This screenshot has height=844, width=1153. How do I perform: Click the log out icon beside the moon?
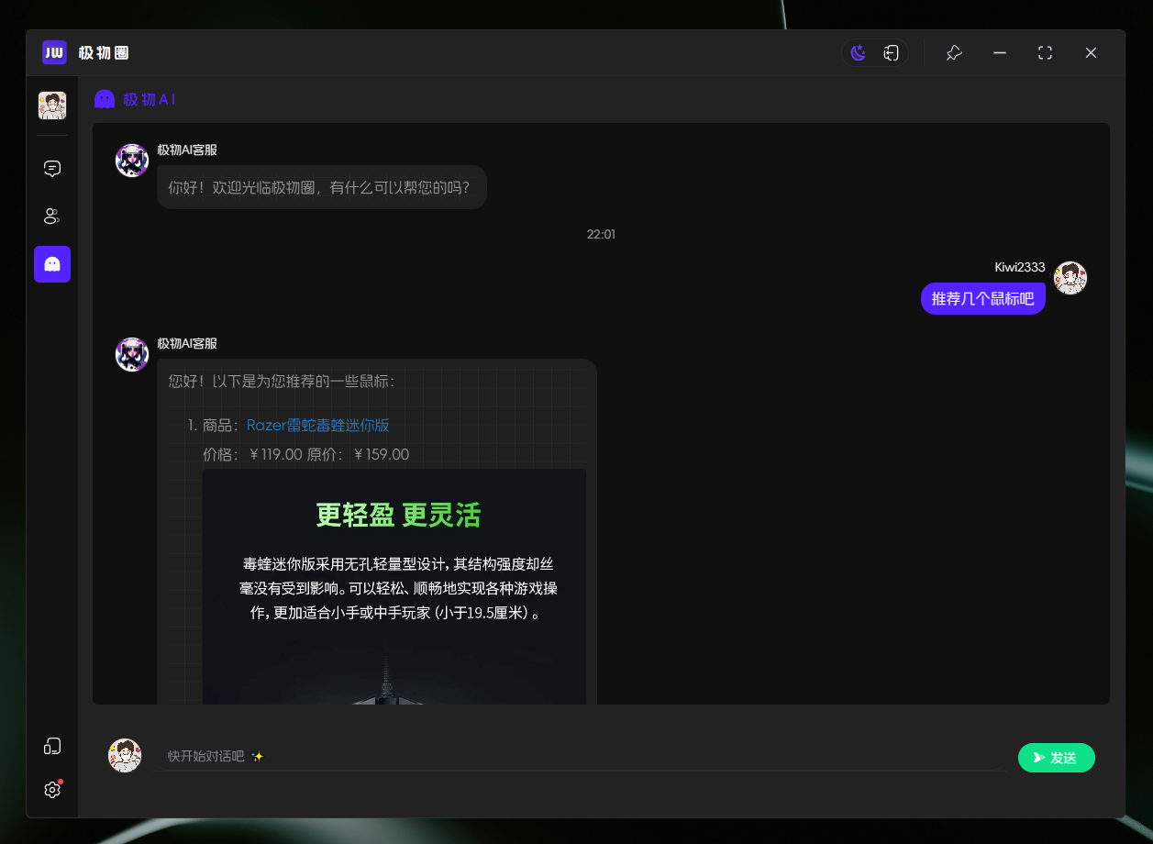click(x=891, y=53)
